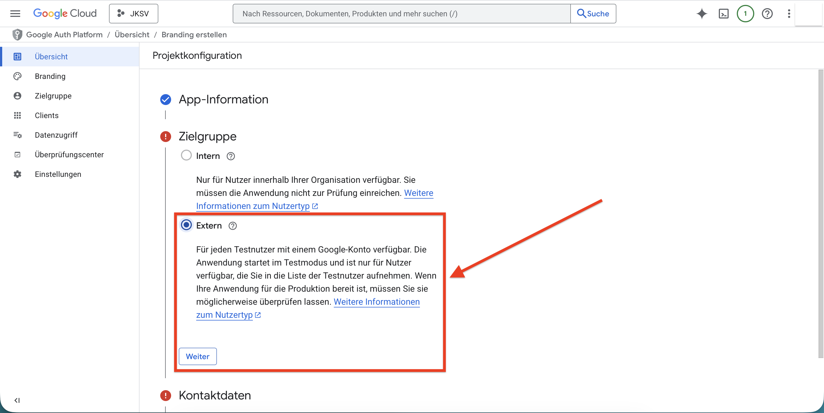Viewport: 824px width, 413px height.
Task: Expand the App-Information step
Action: pyautogui.click(x=223, y=99)
